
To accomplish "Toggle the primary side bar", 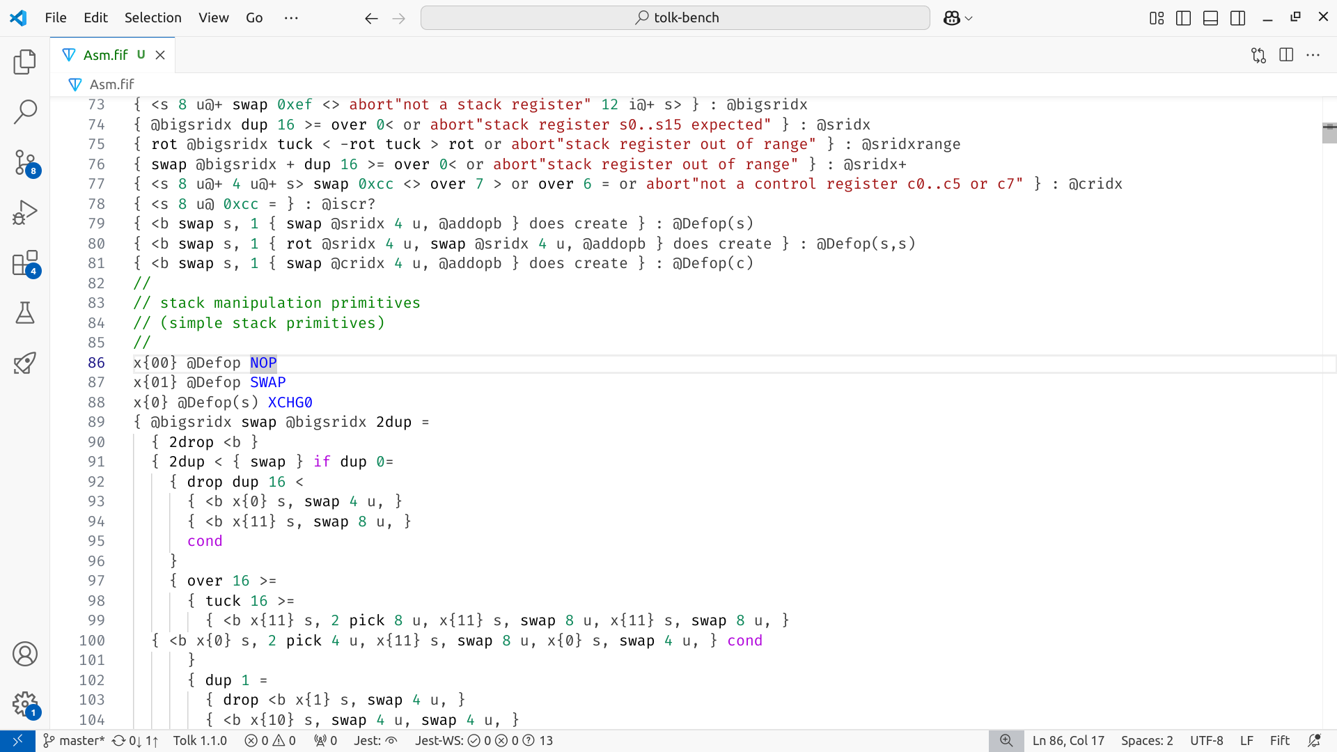I will [1183, 18].
